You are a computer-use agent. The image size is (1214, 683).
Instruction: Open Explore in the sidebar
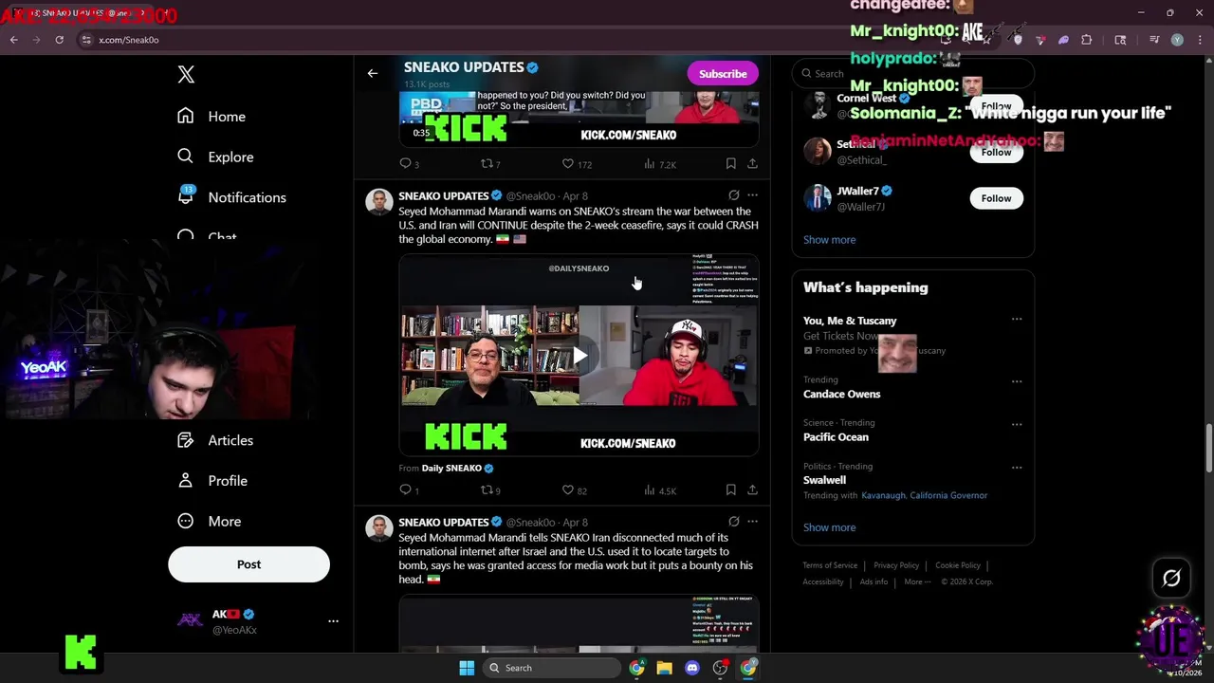215,157
